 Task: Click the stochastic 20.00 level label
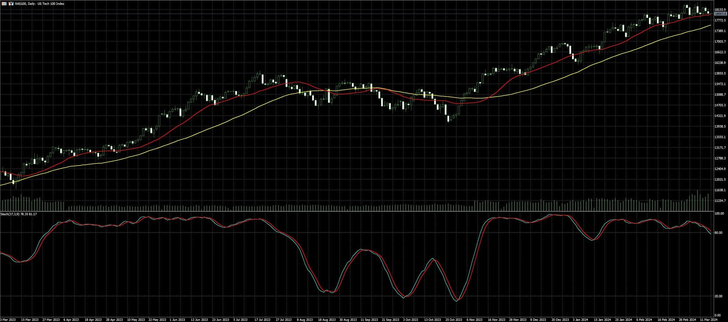point(718,296)
